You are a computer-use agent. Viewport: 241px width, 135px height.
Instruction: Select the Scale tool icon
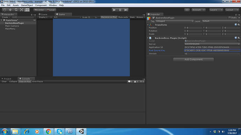point(22,10)
